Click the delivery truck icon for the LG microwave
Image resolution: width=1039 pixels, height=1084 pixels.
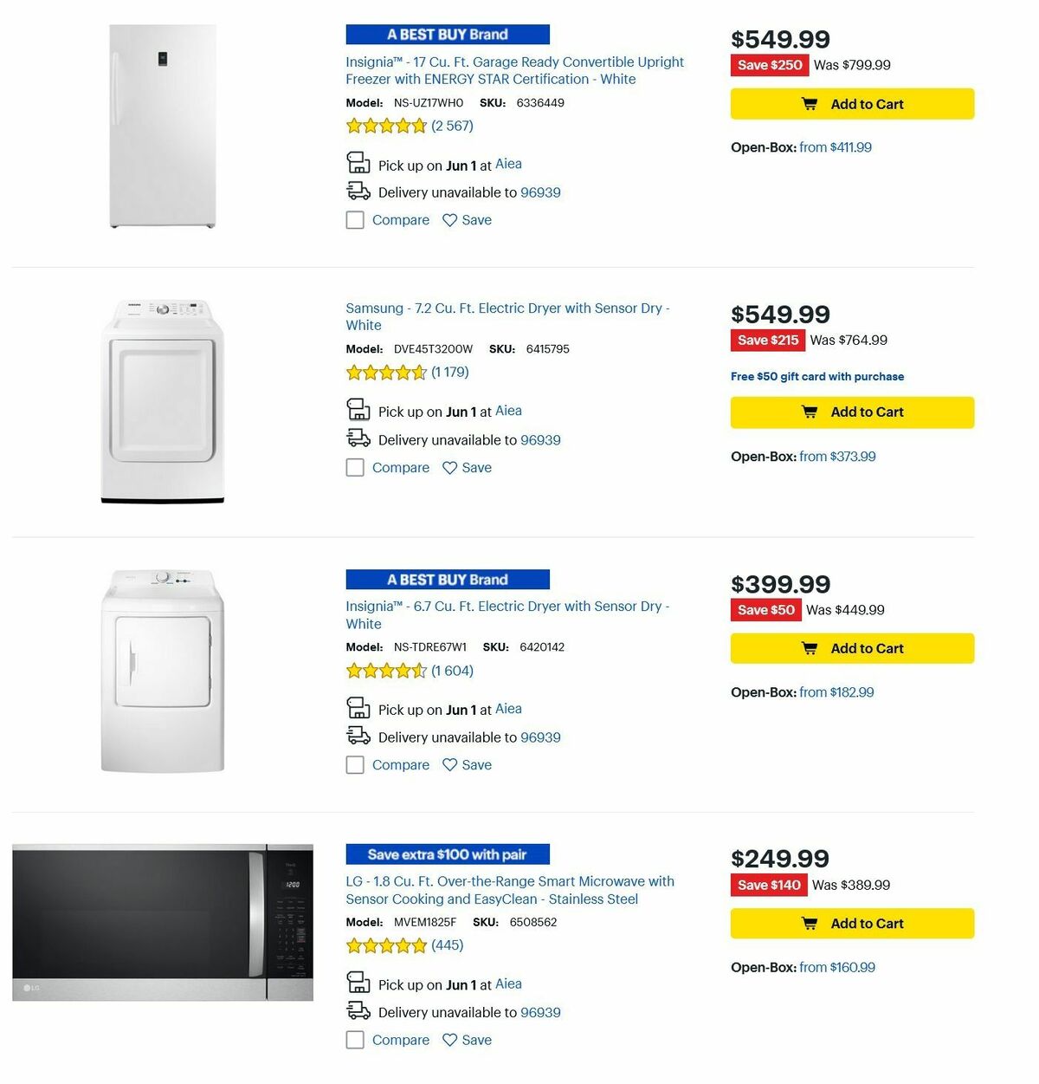358,1010
